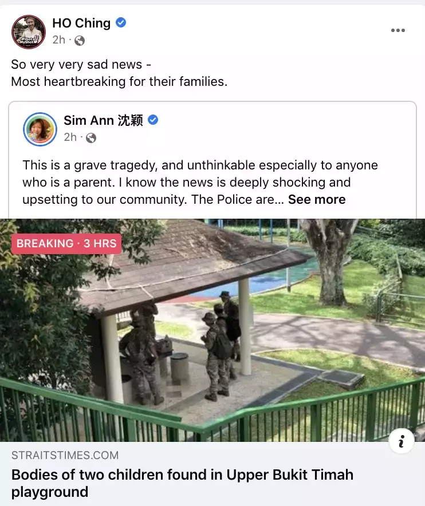Click the blue verified badge beside HO Ching
The height and width of the screenshot is (506, 425).
tap(121, 23)
